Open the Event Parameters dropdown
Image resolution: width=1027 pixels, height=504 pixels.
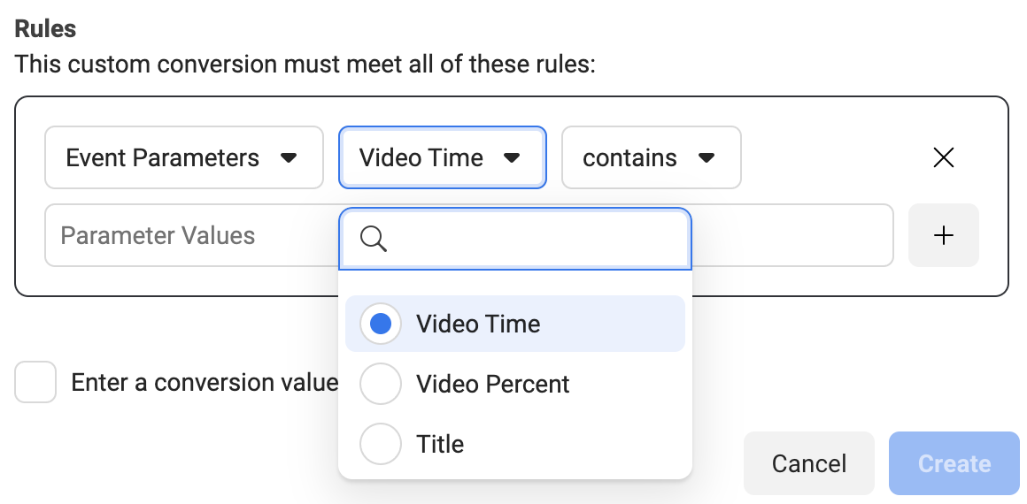coord(184,157)
